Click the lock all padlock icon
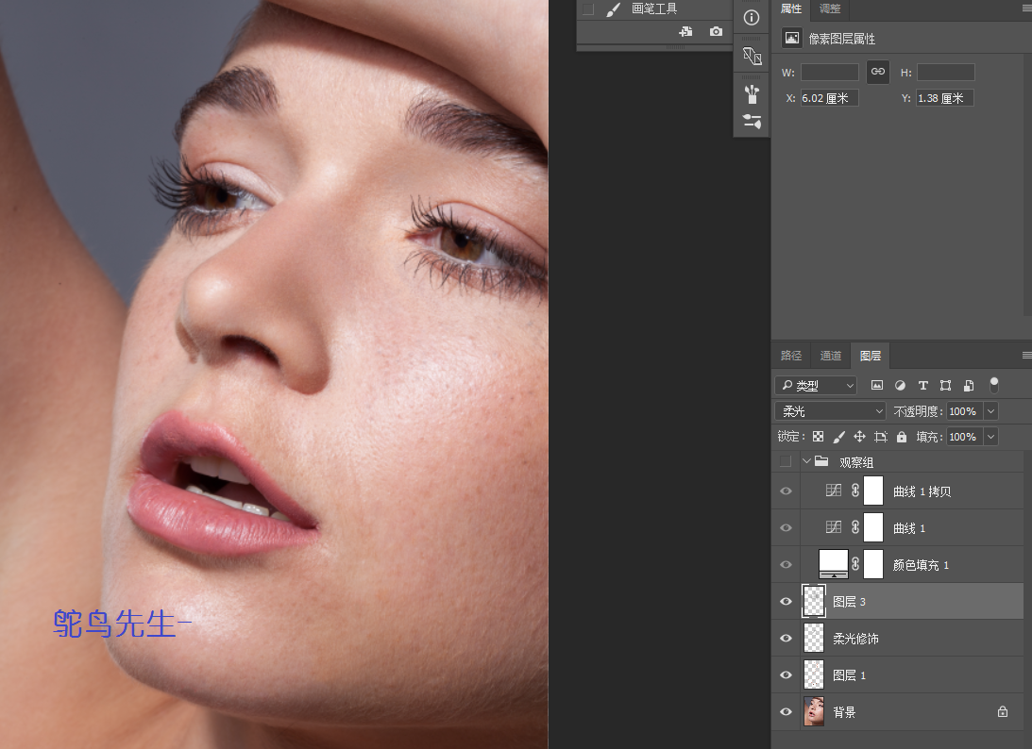This screenshot has width=1032, height=749. pyautogui.click(x=902, y=438)
